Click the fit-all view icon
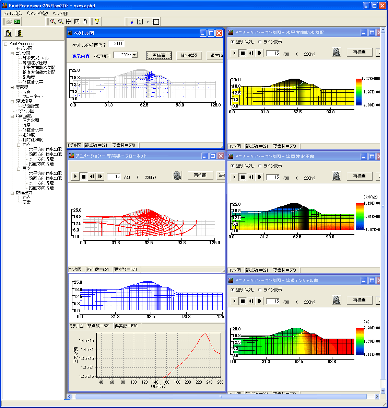This screenshot has width=388, height=408. pyautogui.click(x=69, y=22)
